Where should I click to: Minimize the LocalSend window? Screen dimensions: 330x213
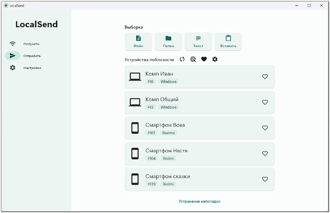tap(297, 5)
